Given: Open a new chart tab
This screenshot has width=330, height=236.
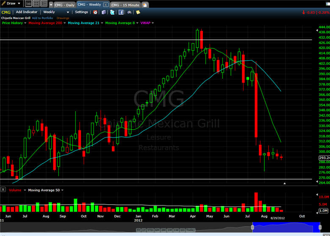Looking at the screenshot, I should [145, 5].
